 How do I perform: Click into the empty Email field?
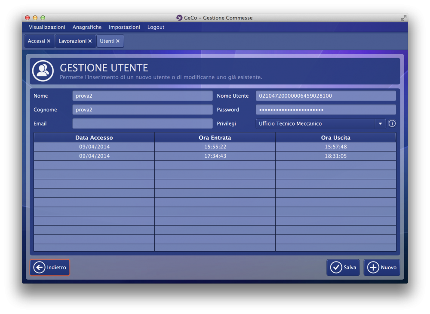(x=142, y=123)
